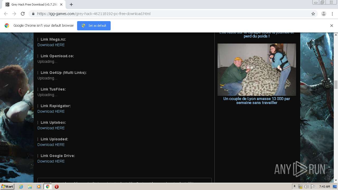Click the money pile ad image

[257, 70]
